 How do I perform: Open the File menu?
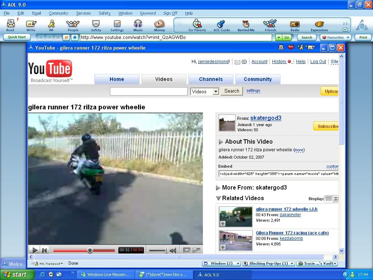click(x=7, y=13)
